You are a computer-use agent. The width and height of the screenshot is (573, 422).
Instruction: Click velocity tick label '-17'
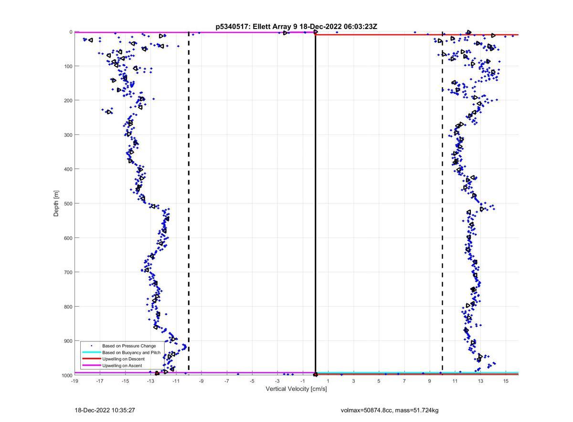pos(100,381)
